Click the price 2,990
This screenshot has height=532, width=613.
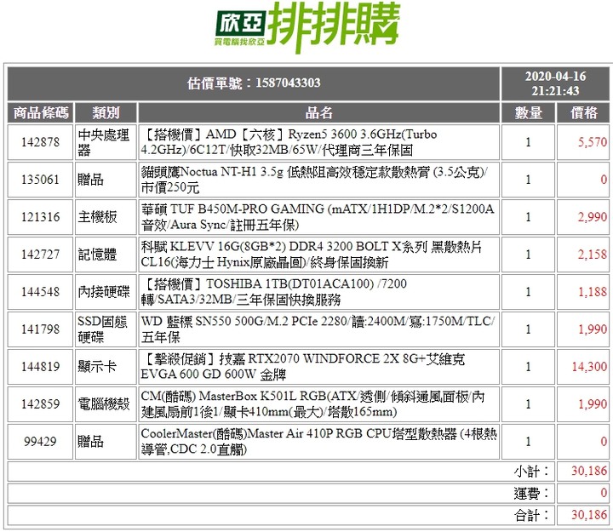point(593,217)
